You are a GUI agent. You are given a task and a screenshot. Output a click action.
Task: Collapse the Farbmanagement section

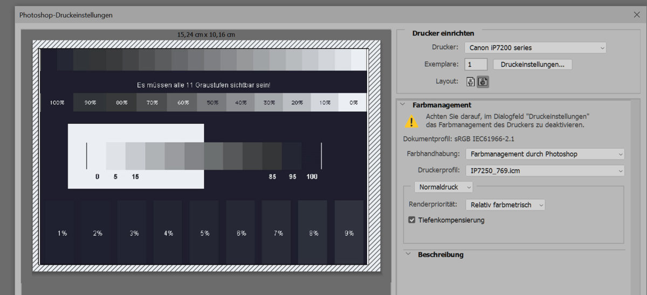pos(402,105)
